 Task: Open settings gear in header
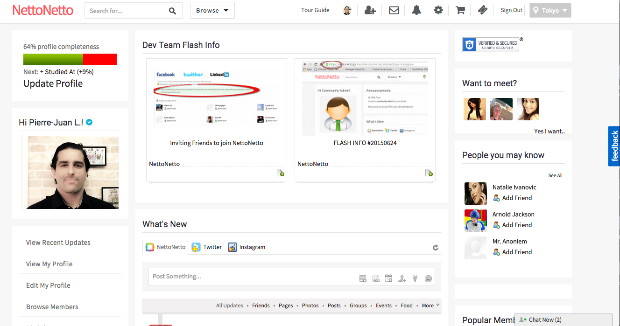coord(438,10)
